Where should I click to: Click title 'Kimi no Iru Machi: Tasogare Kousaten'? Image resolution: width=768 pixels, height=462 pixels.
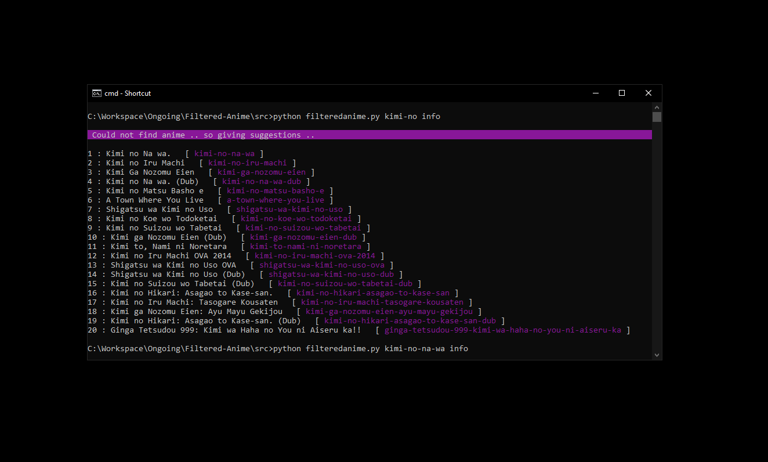(x=194, y=302)
